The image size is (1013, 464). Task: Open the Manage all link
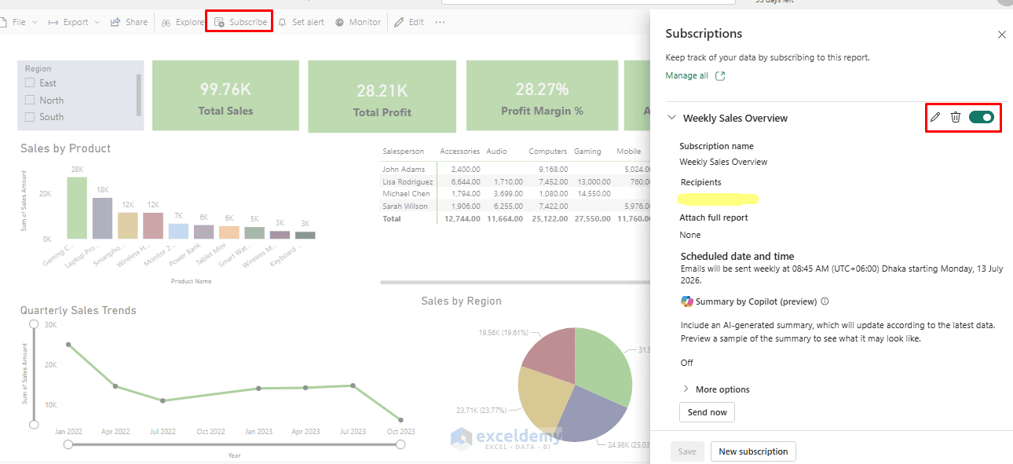(x=695, y=75)
